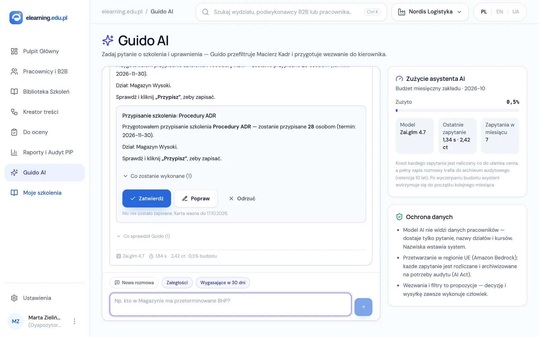539x337 pixels.
Task: Confirm with the Zatwierdź button
Action: tap(147, 198)
